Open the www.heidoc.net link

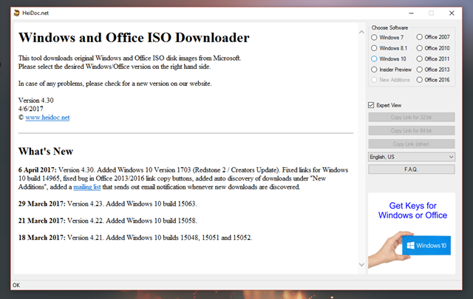[47, 118]
